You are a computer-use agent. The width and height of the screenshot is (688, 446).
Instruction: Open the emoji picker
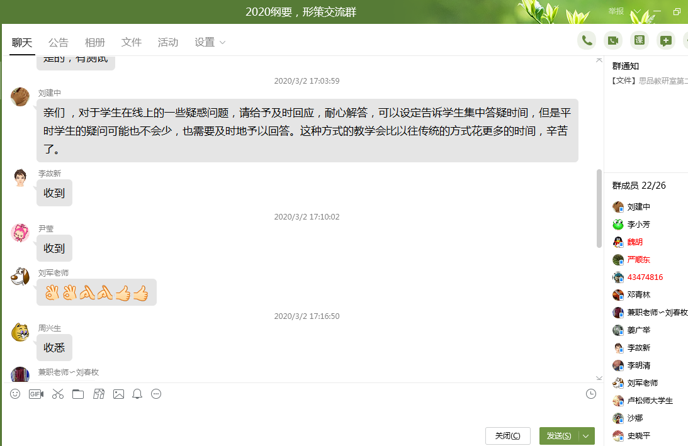point(15,394)
